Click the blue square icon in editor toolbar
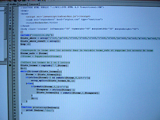Image resolution: width=160 pixels, height=120 pixels. coord(10,14)
